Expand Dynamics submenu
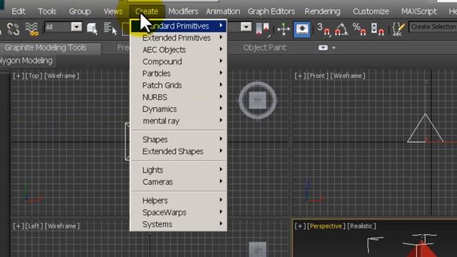The height and width of the screenshot is (257, 457). coord(179,109)
